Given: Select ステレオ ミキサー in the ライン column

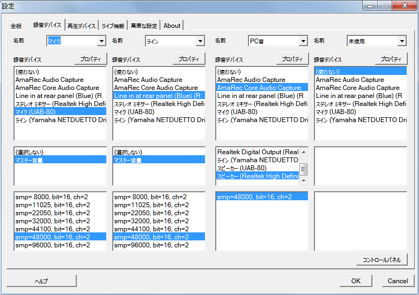Looking at the screenshot, I should [159, 104].
